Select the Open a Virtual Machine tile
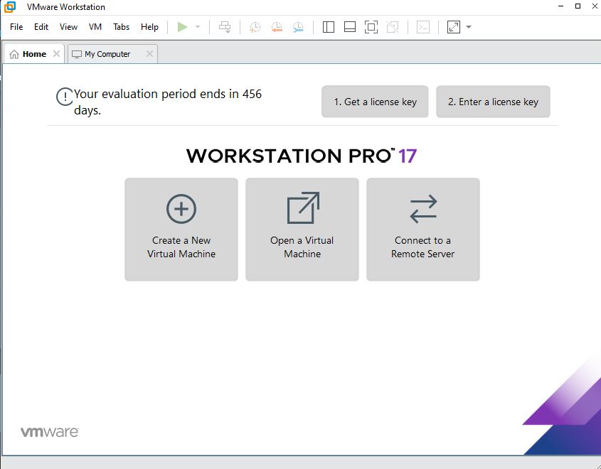Screen dimensions: 601x469 point(302,229)
